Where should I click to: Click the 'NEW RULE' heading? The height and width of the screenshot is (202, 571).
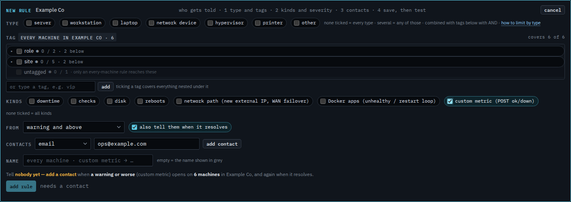point(19,10)
